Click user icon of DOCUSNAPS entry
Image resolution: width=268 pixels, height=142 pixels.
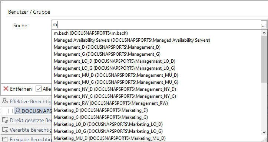pos(17,111)
